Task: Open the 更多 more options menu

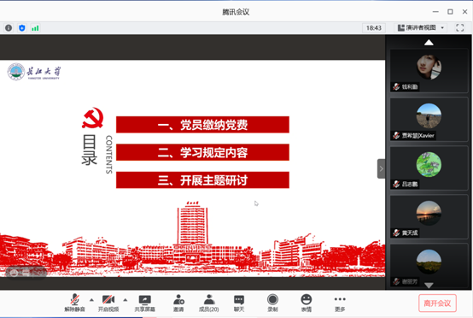Action: [x=340, y=303]
